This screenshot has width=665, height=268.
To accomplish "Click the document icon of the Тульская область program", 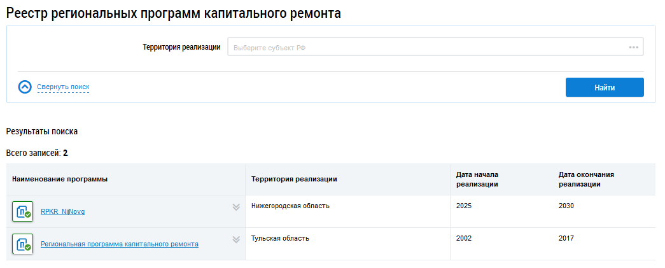I will (22, 244).
